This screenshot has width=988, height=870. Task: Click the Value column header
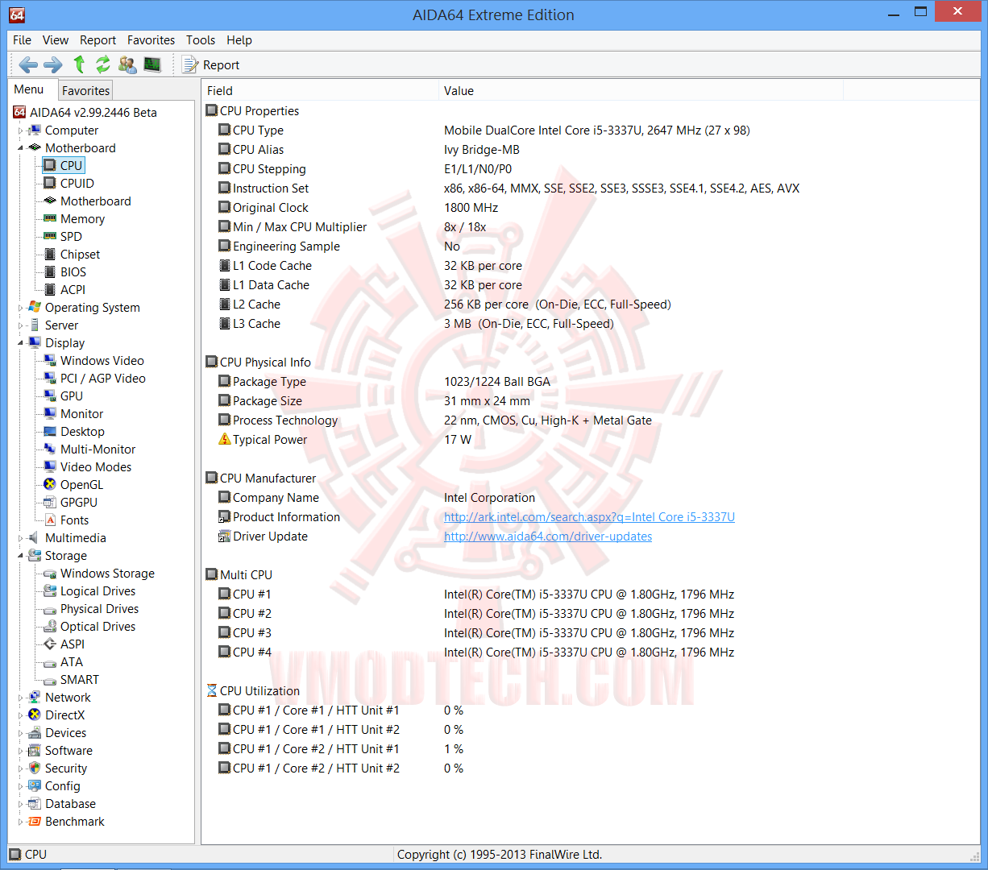coord(641,91)
